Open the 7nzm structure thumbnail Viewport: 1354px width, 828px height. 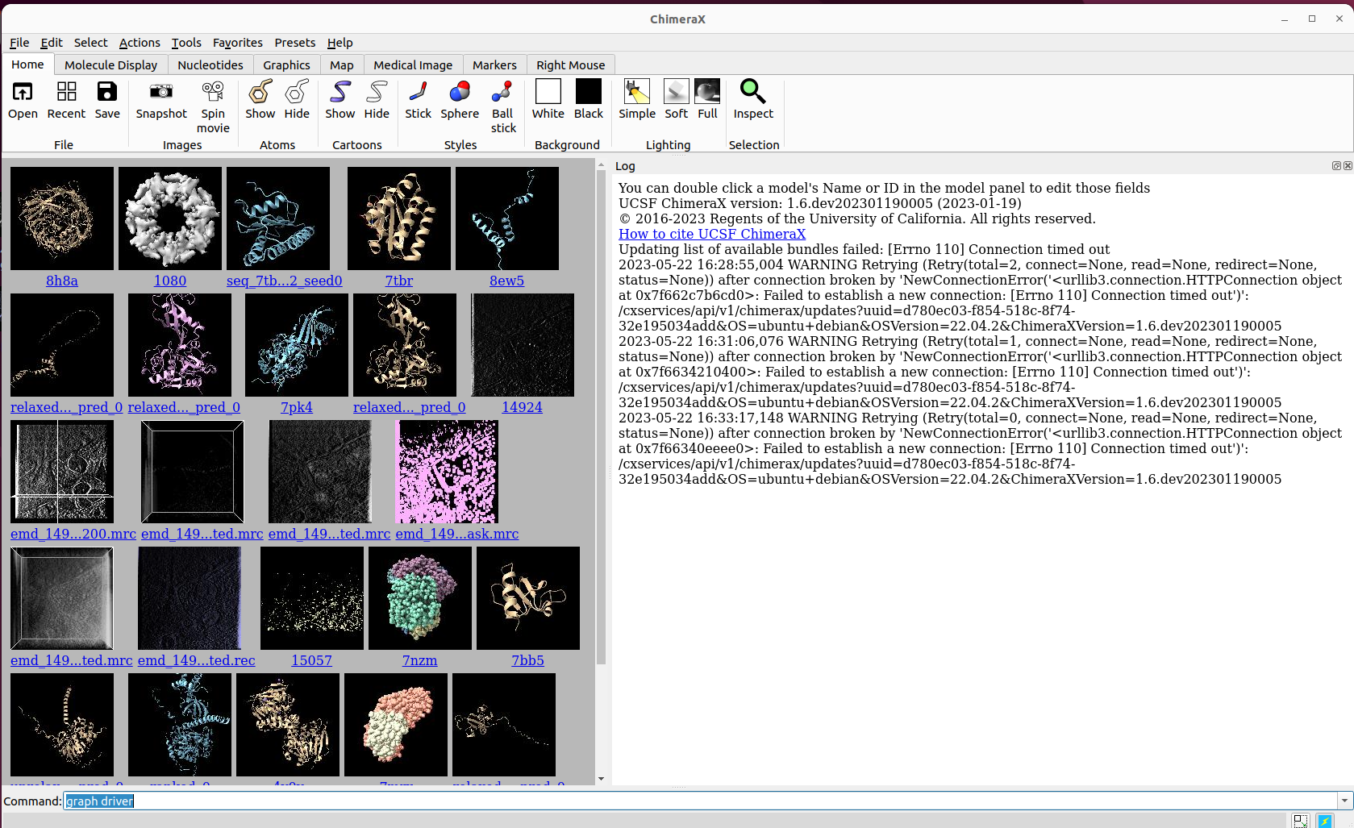(x=420, y=598)
